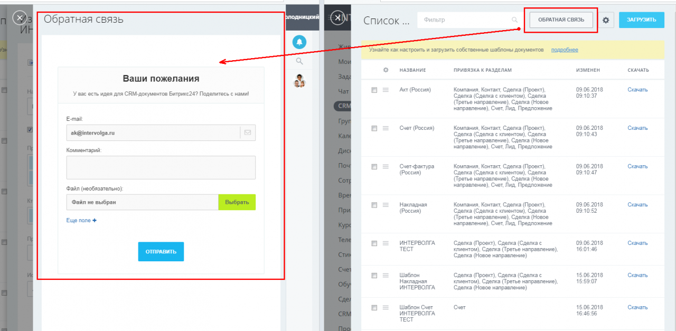676x331 pixels.
Task: Sort by the ИЗМЕНЕН column header
Action: (x=588, y=70)
